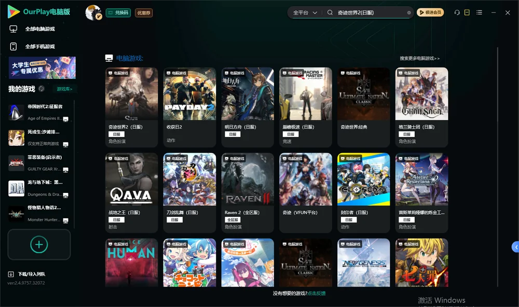Click the magnifier search icon
The height and width of the screenshot is (307, 519).
click(330, 12)
